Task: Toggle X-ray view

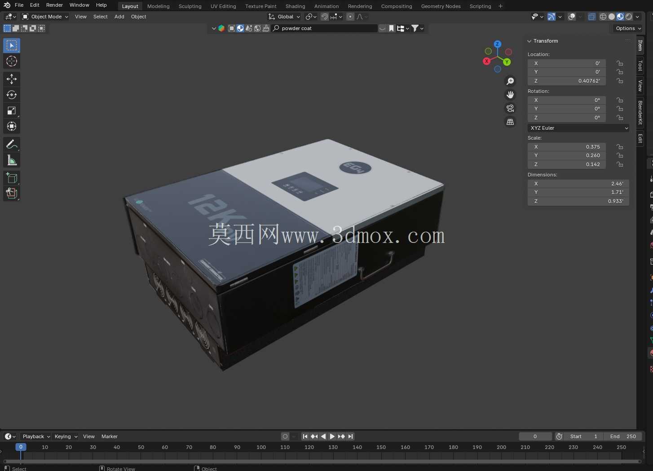Action: [592, 17]
